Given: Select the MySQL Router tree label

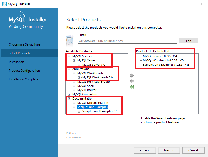Looking at the screenshot, I should click(x=87, y=90).
